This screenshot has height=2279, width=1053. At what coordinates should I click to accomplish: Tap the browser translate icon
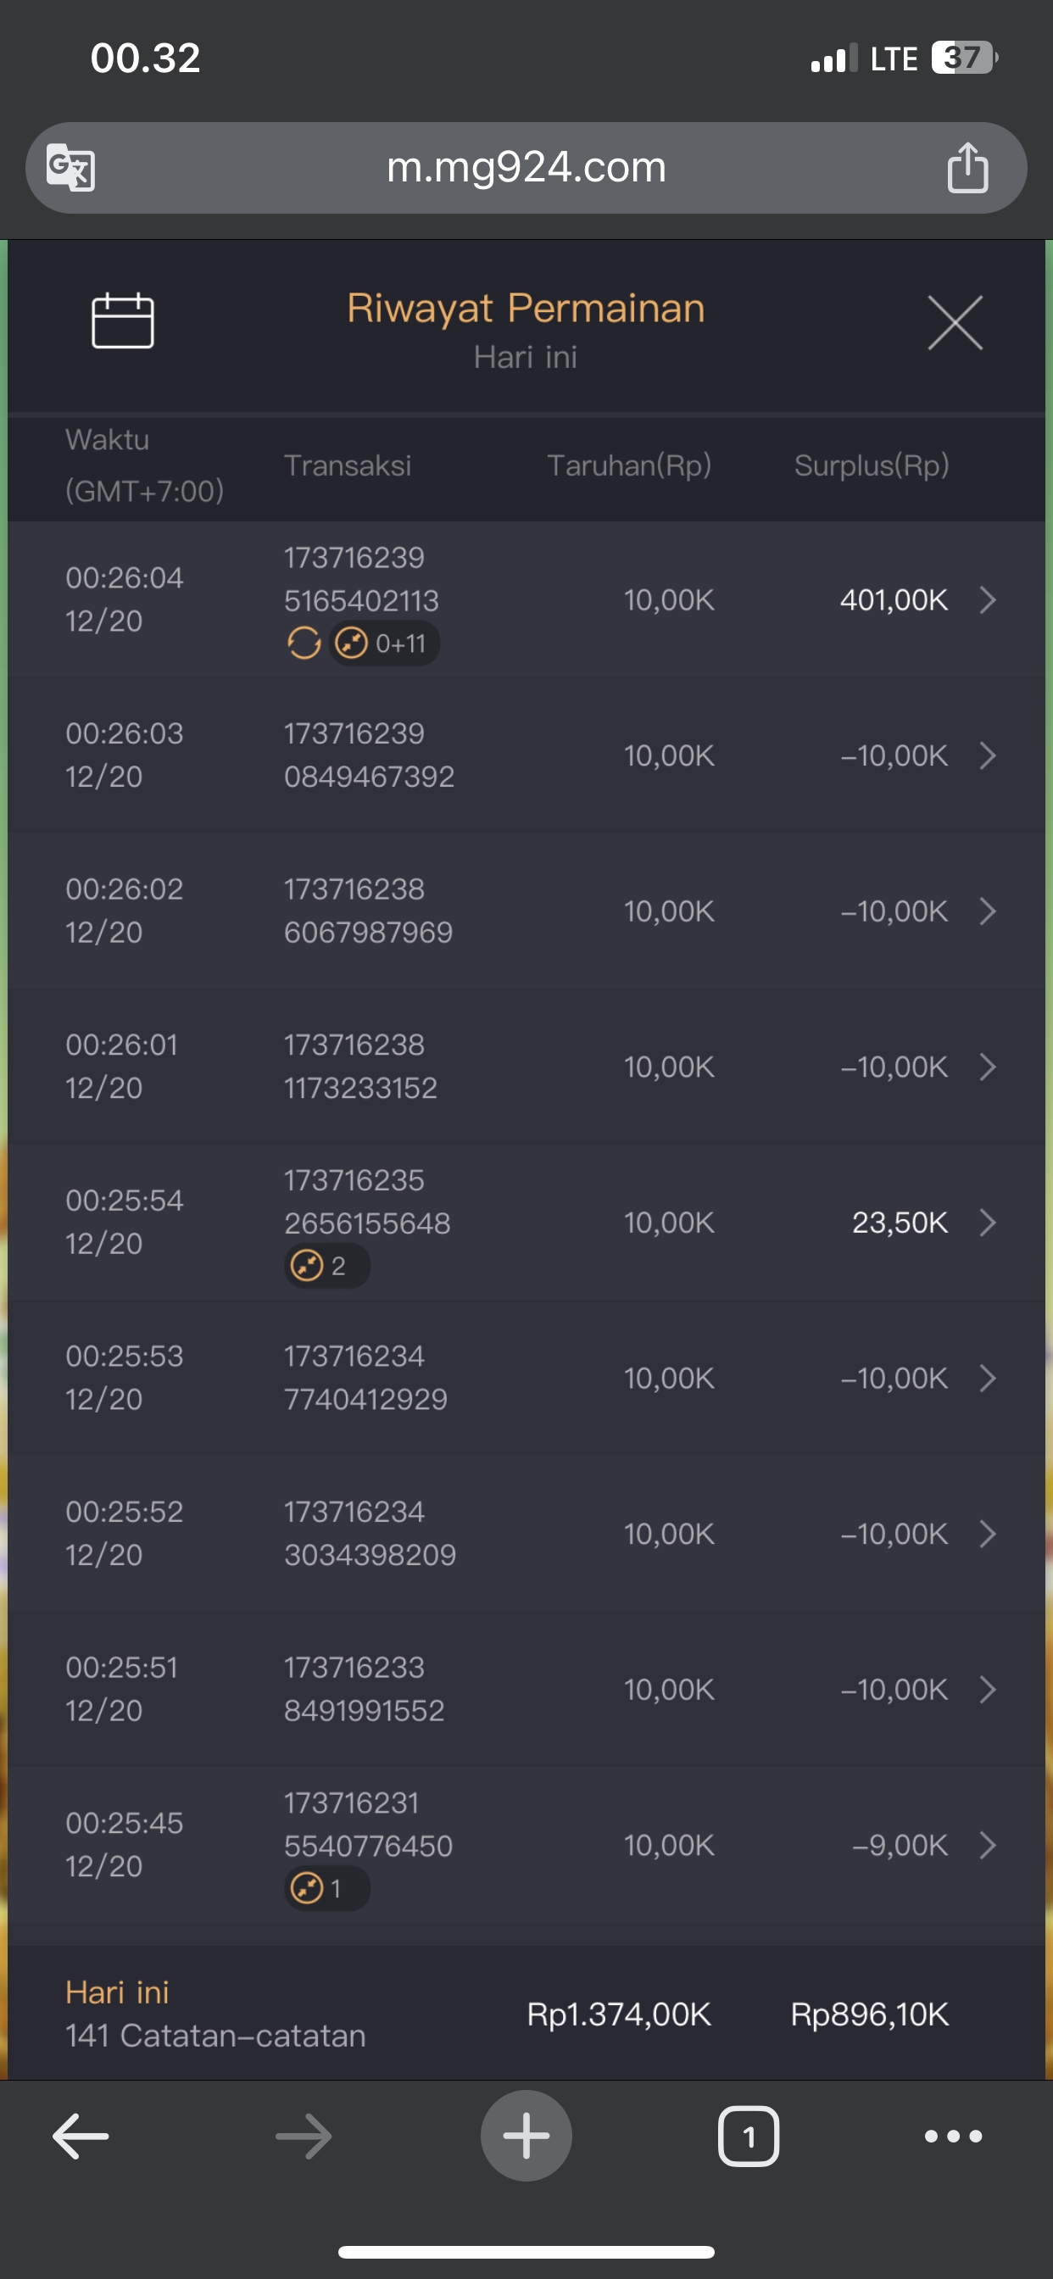point(70,167)
